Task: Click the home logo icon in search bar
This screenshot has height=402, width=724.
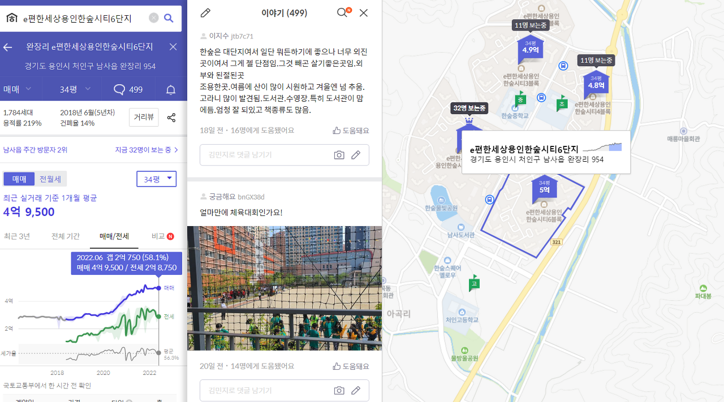Action: point(12,18)
